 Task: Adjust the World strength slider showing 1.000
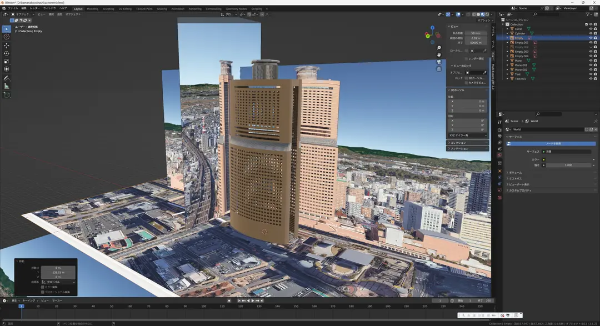pos(569,165)
